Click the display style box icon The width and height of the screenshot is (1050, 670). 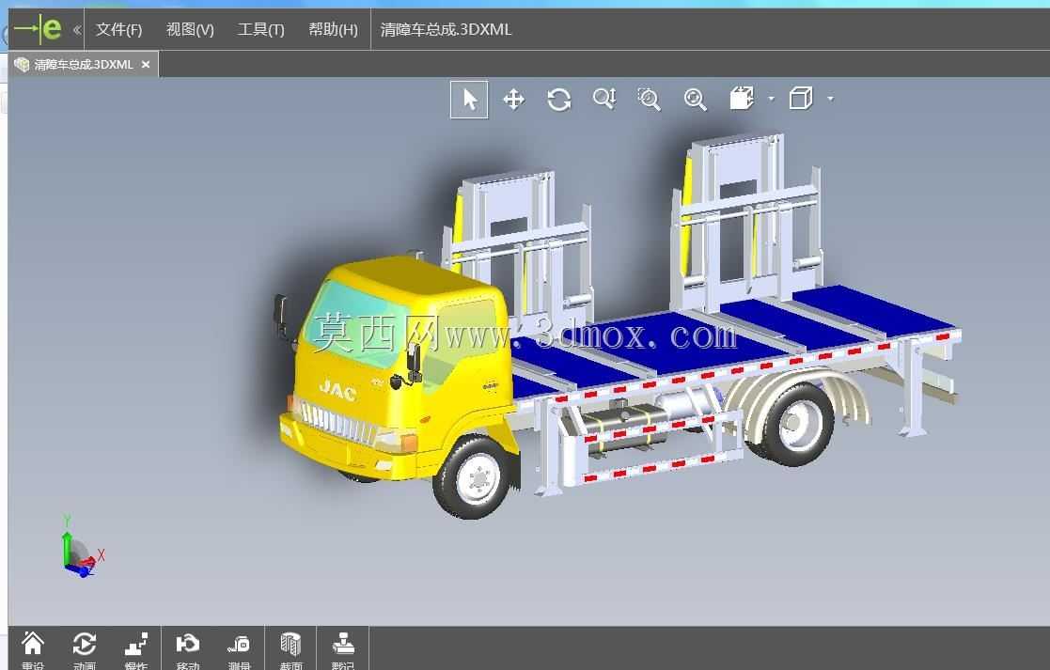pyautogui.click(x=801, y=99)
